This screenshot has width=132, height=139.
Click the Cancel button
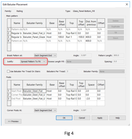(82, 118)
